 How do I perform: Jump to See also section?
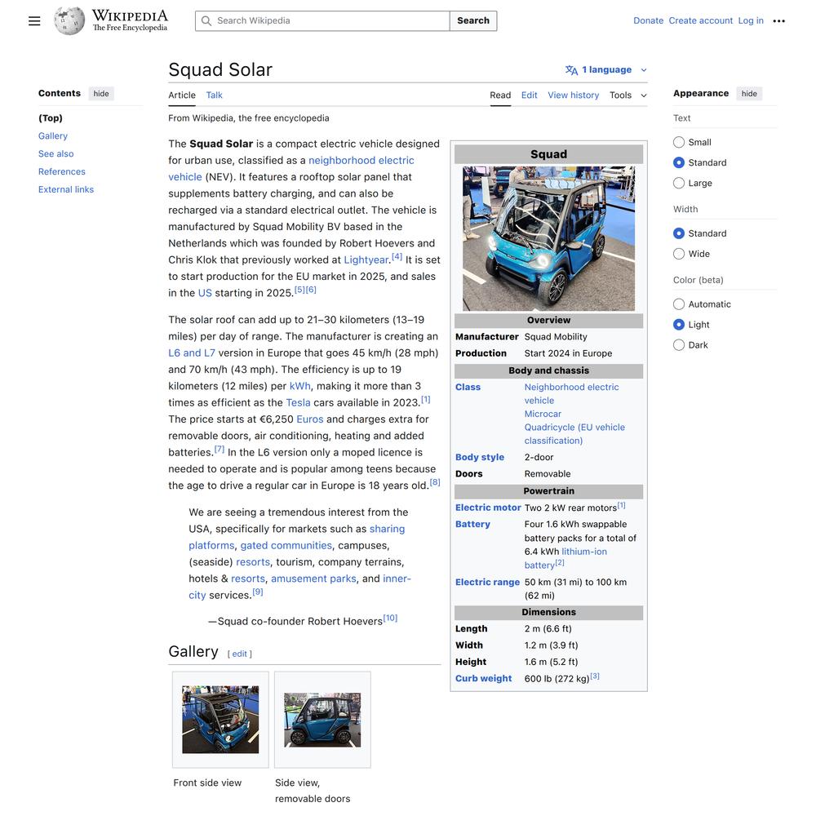55,153
